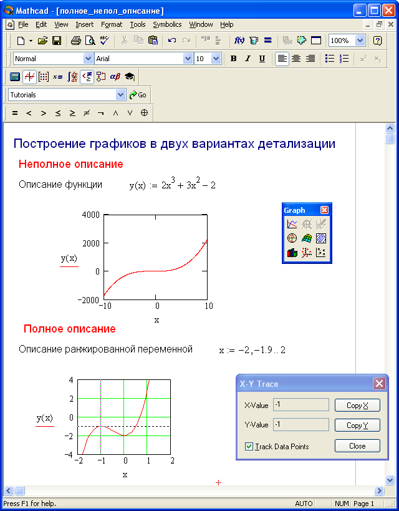Screen dimensions: 399x511
Task: Open a file with the folder icon
Action: click(x=42, y=41)
